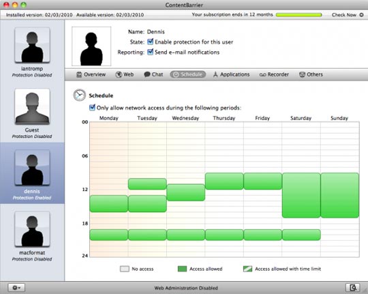This screenshot has width=368, height=294.
Task: Click the Sunday column header
Action: tap(339, 118)
